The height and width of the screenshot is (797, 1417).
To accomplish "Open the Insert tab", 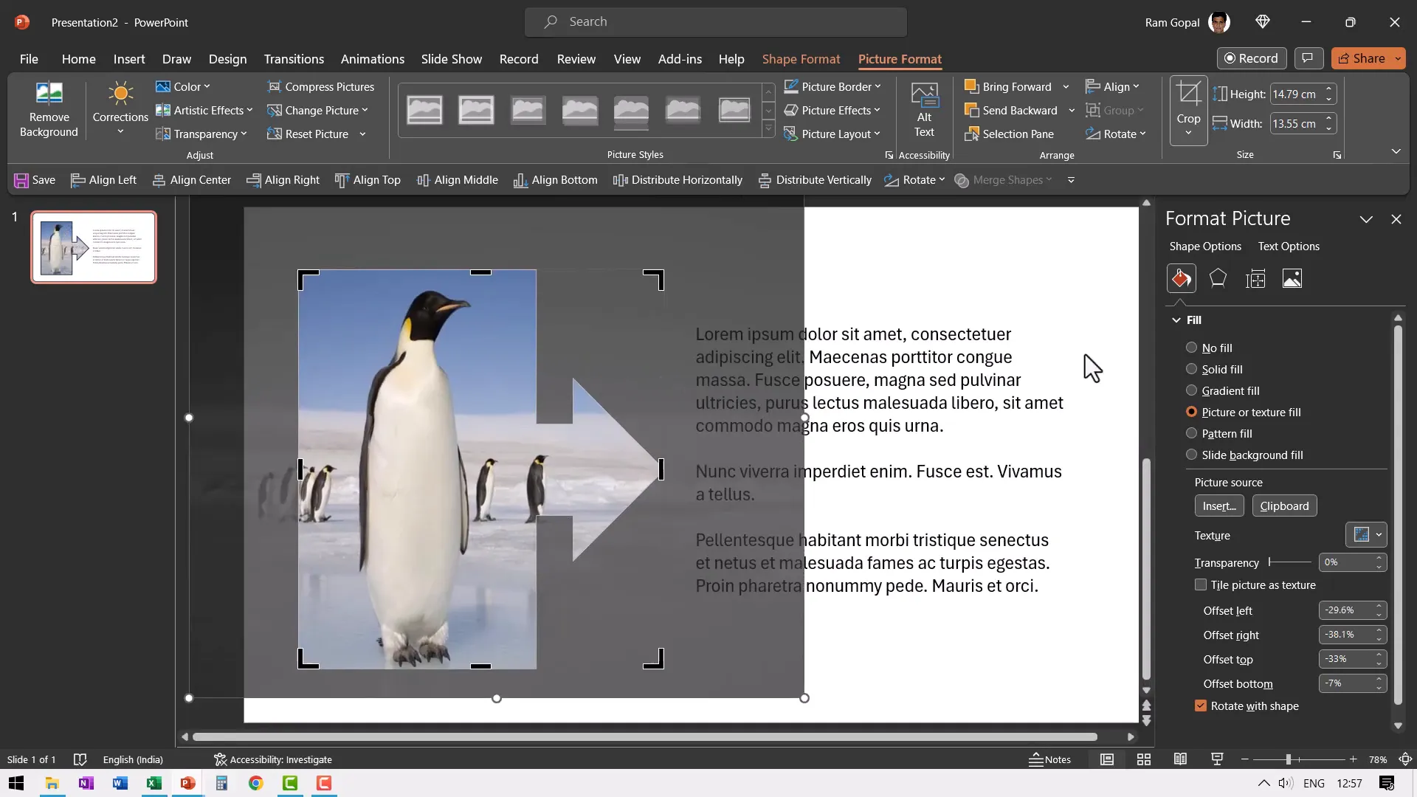I will [129, 59].
